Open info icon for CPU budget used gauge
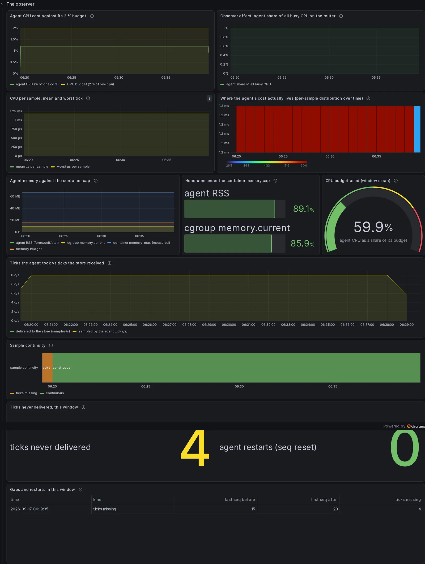Viewport: 425px width, 564px height. 396,181
